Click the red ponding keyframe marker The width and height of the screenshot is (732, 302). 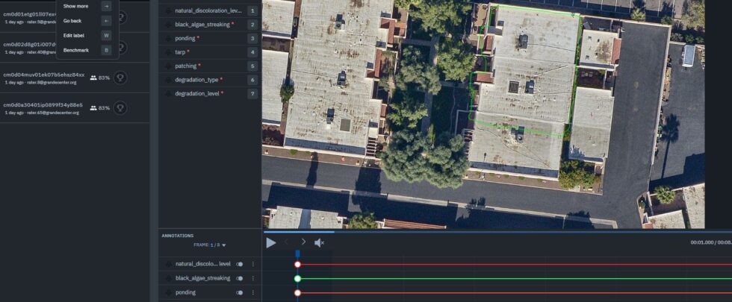tap(297, 292)
